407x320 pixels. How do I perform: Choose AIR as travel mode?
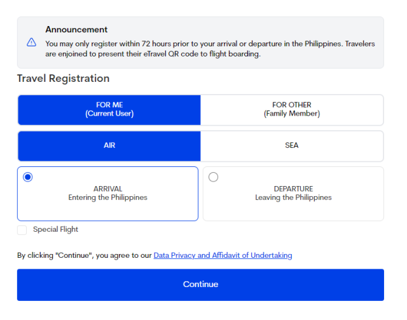[x=109, y=145]
